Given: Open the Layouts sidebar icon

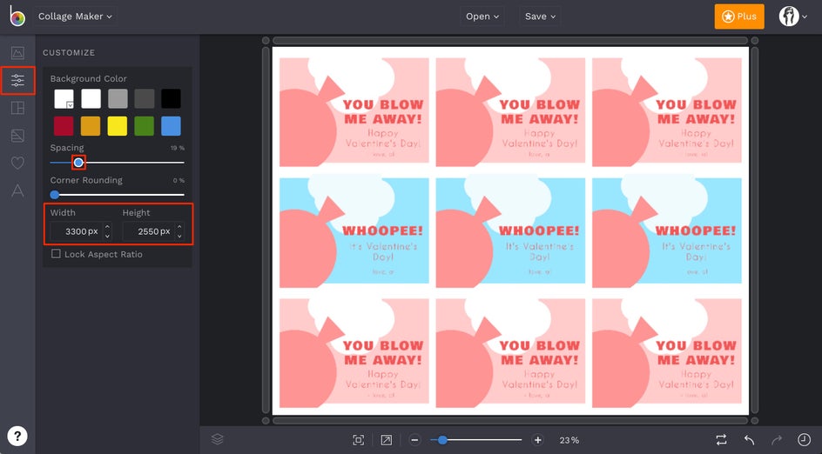Looking at the screenshot, I should 17,108.
